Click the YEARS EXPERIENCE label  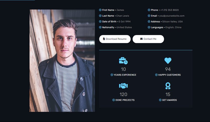pos(125,75)
